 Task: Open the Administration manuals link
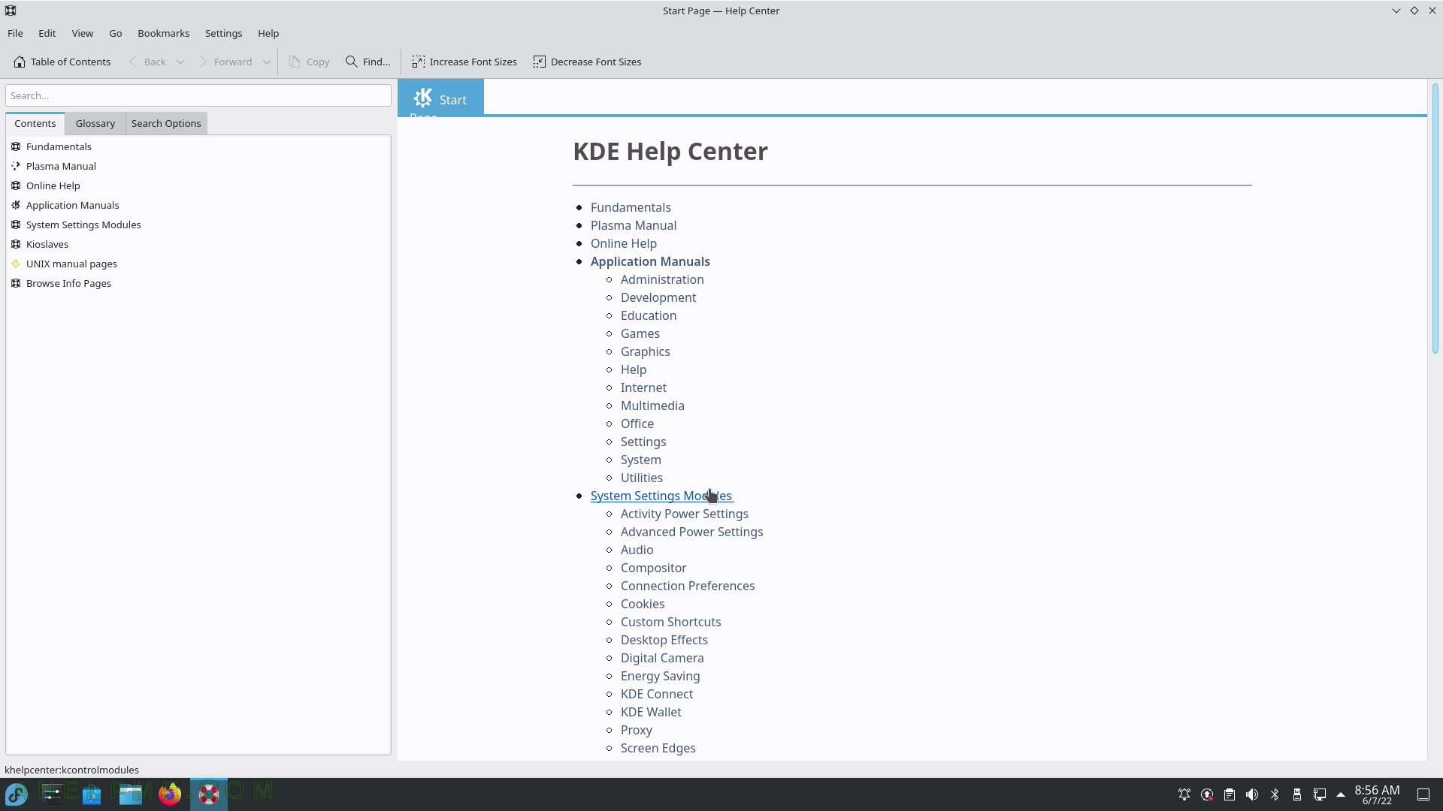pyautogui.click(x=662, y=279)
